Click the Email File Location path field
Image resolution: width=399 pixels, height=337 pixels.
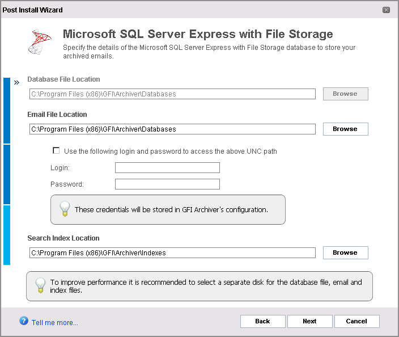(172, 129)
